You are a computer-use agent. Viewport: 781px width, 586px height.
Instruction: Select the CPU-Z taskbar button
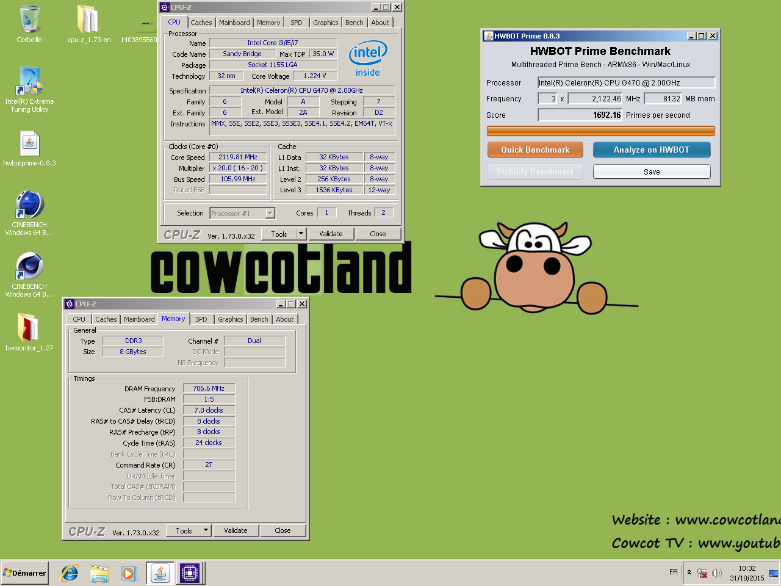coord(190,573)
